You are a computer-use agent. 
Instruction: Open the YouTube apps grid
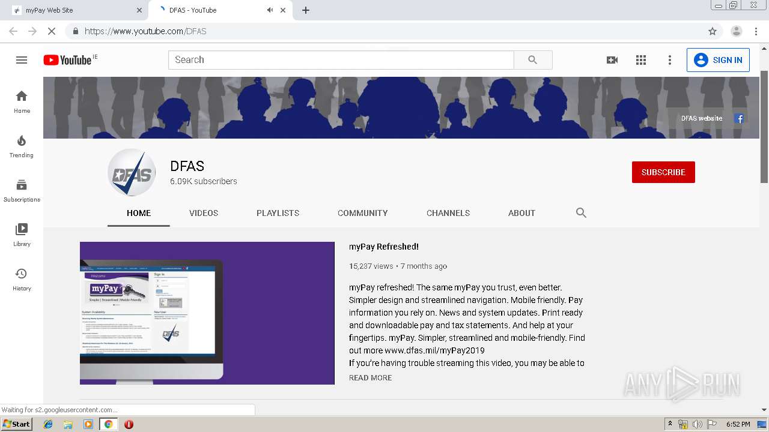click(x=641, y=60)
